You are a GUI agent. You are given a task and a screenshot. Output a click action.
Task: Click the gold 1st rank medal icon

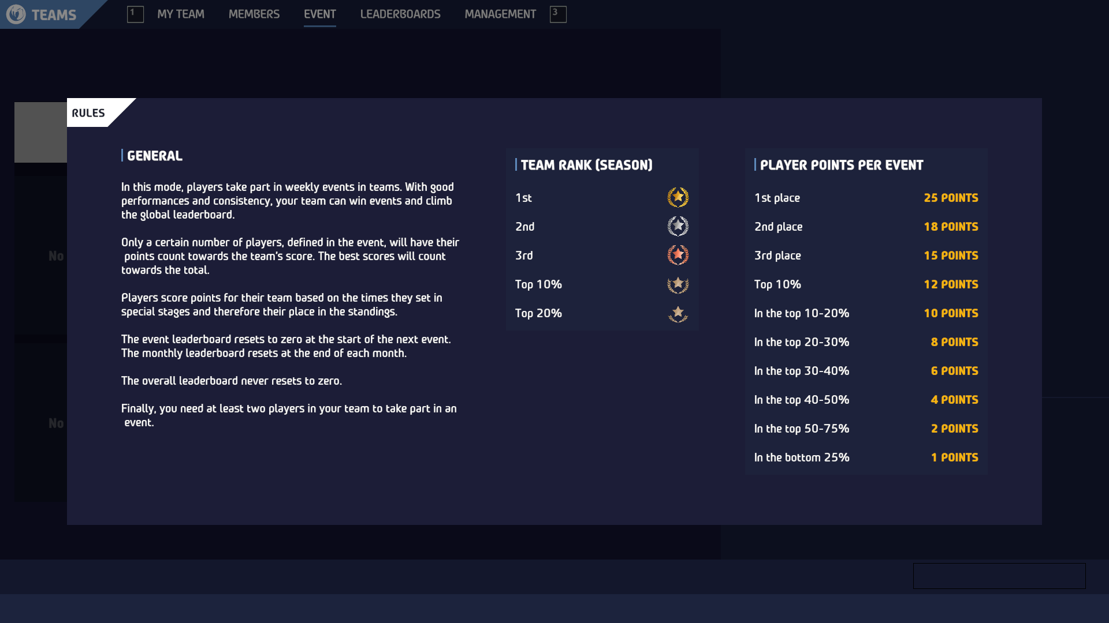678,197
